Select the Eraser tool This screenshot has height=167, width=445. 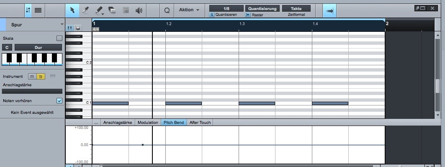[x=112, y=10]
